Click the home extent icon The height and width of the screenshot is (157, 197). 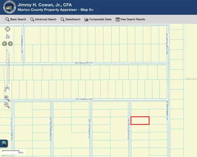8,36
